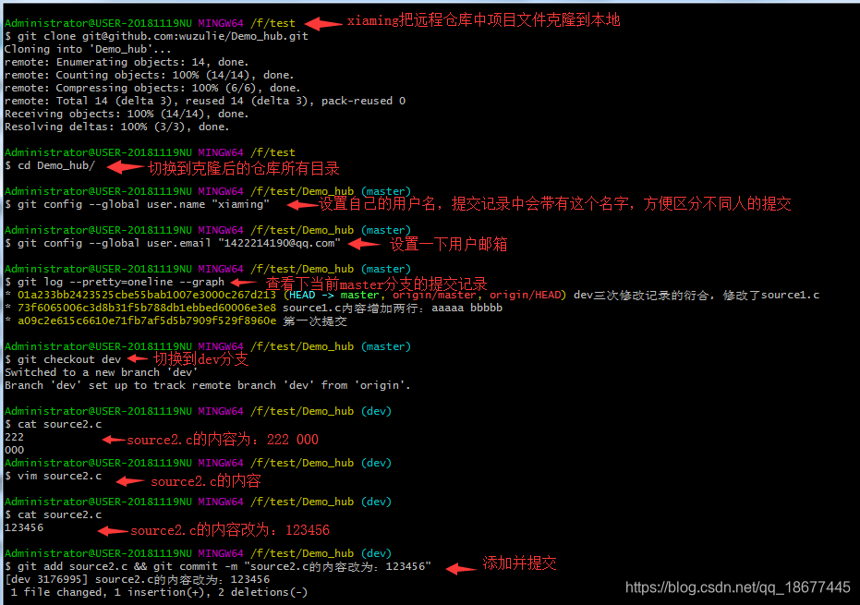Click the git clone Demo_hub.git command line
Screen dimensions: 860x605
156,36
